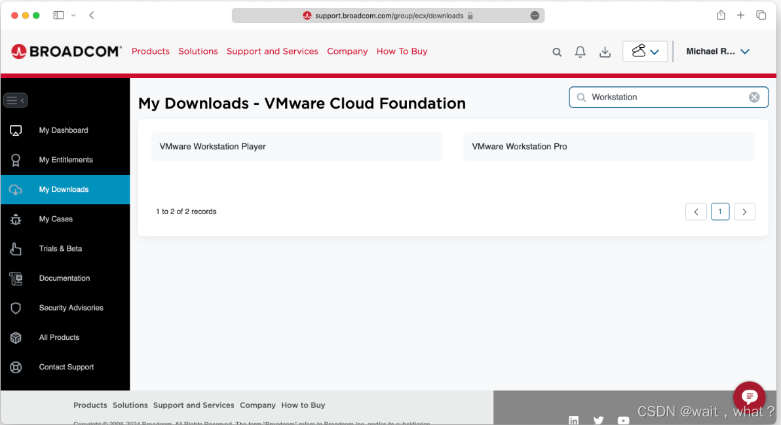Click the download tray icon in header

click(605, 52)
